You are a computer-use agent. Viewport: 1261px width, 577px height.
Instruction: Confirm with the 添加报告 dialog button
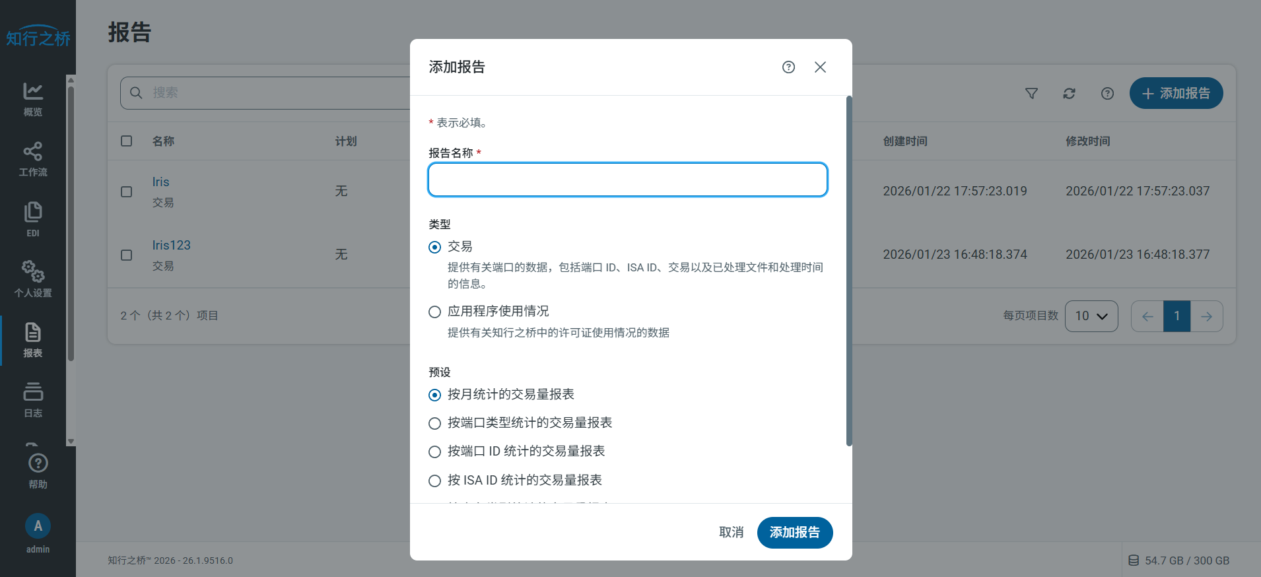[794, 533]
